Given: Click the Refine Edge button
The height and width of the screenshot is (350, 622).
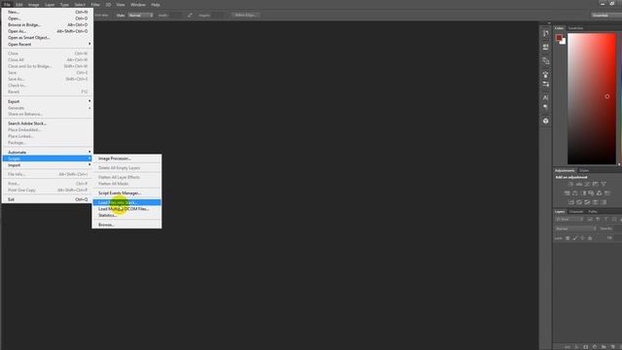Looking at the screenshot, I should [x=245, y=16].
